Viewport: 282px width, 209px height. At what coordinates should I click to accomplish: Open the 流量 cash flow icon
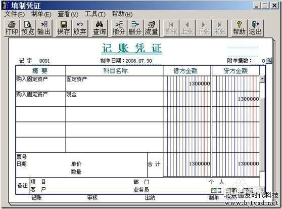pyautogui.click(x=152, y=28)
